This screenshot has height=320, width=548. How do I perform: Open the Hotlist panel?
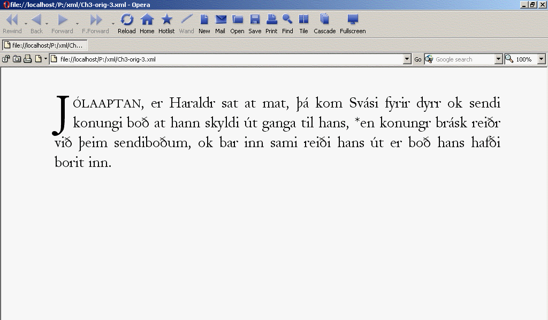(x=166, y=24)
